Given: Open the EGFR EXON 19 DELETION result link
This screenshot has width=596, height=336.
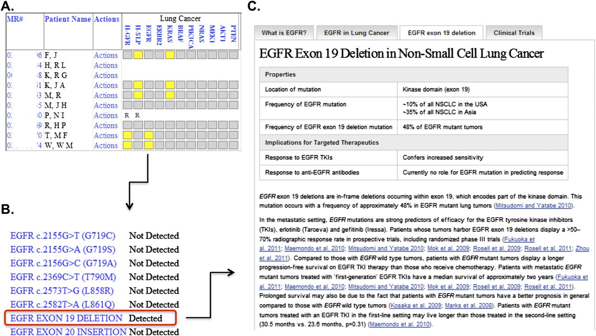Looking at the screenshot, I should pos(66,318).
